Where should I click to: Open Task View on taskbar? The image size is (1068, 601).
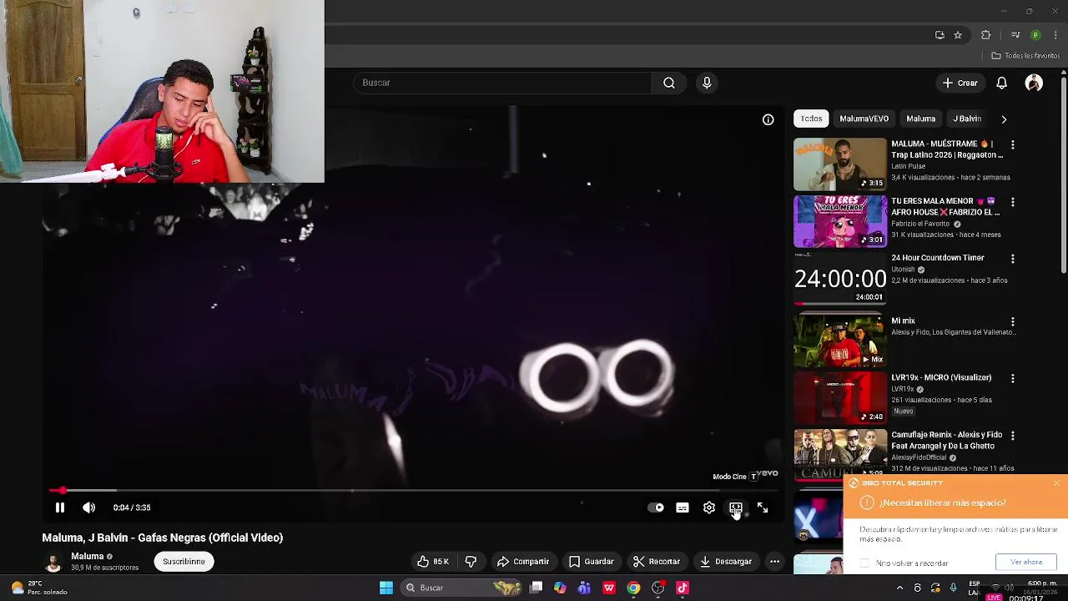tap(537, 588)
